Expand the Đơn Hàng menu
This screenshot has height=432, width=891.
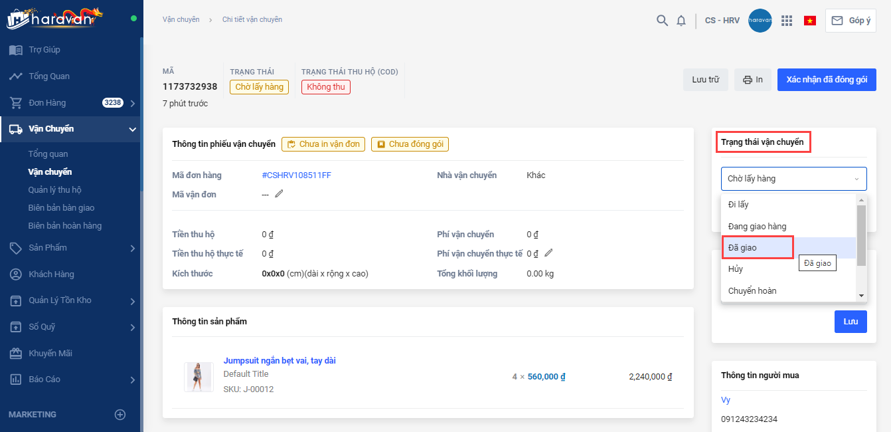(x=133, y=103)
